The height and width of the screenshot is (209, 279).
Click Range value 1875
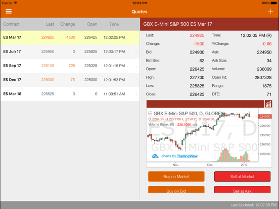click(267, 86)
